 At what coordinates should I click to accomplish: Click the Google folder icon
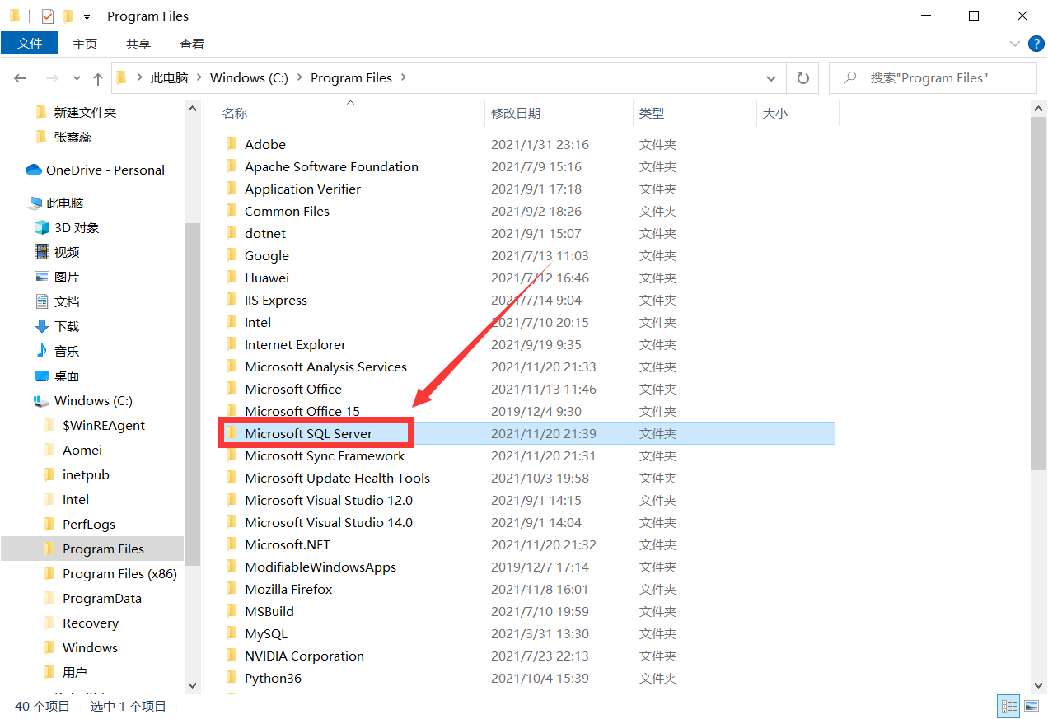point(232,255)
